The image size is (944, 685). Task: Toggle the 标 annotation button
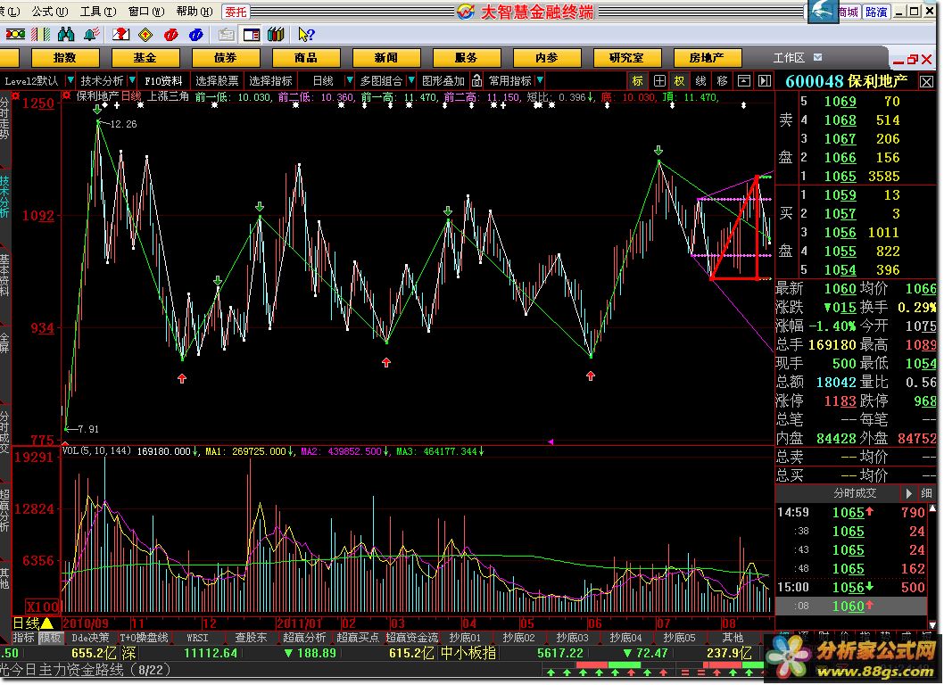(638, 80)
